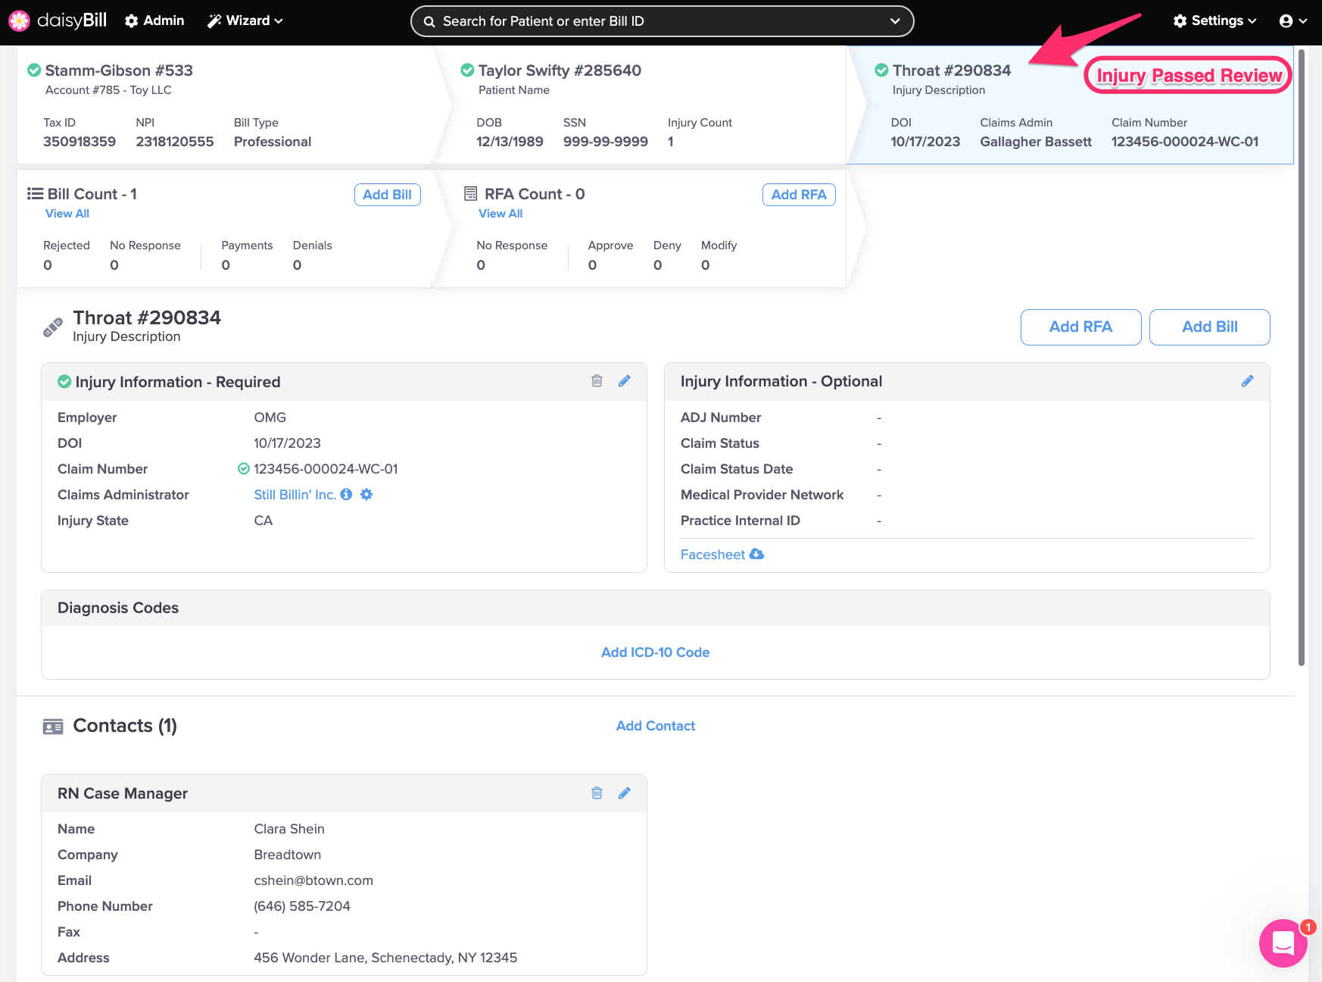Download the Facesheet cloud icon
1322x982 pixels.
pyautogui.click(x=756, y=555)
